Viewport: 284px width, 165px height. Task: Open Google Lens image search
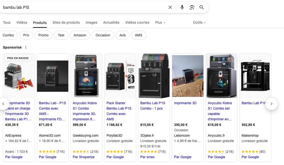coord(192,7)
